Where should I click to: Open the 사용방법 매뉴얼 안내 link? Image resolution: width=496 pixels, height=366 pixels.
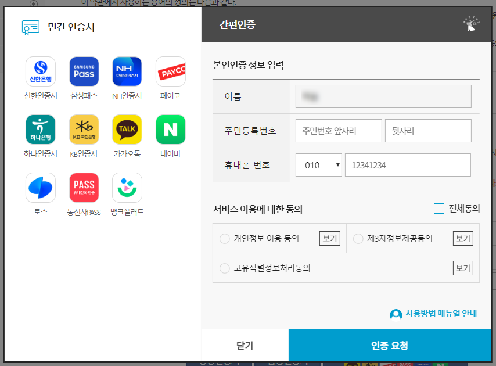pyautogui.click(x=441, y=314)
